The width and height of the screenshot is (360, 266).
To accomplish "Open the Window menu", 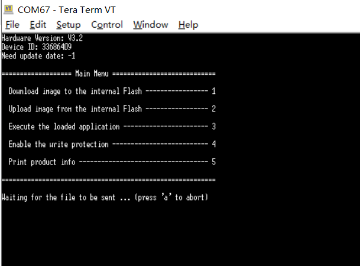I will tap(151, 25).
